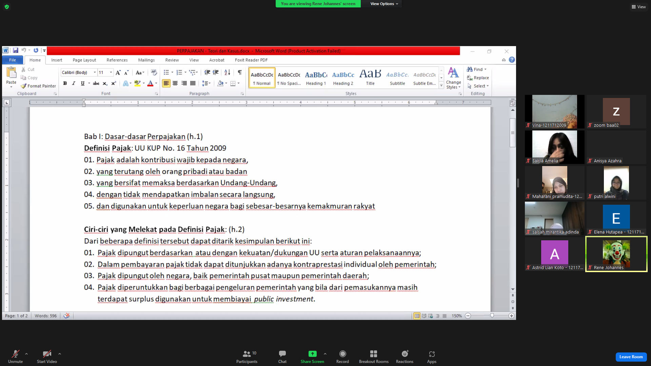Click Decrease Indent icon
Screen dimensions: 651x366
(207, 73)
